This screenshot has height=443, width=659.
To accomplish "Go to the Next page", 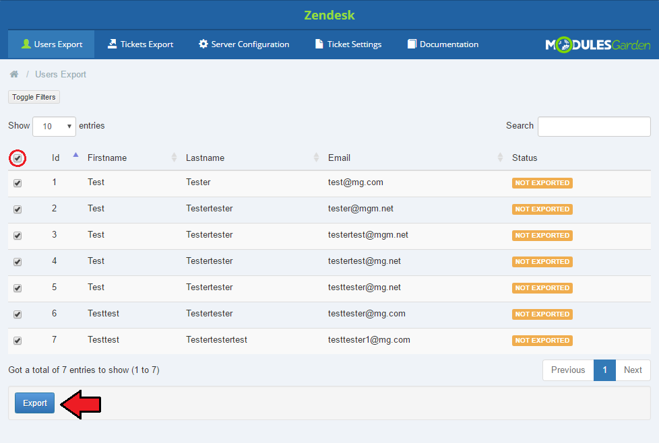I will click(633, 370).
